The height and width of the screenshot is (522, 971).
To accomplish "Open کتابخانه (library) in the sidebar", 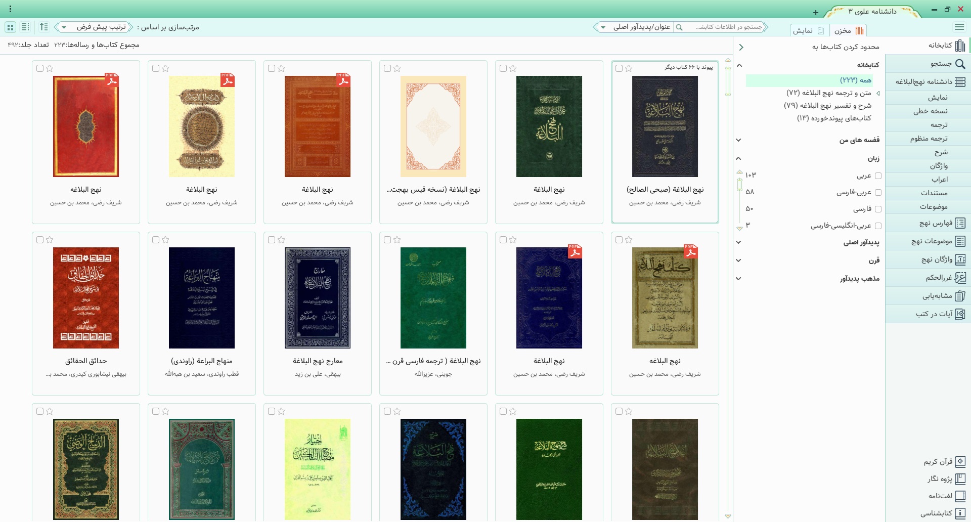I will 928,46.
